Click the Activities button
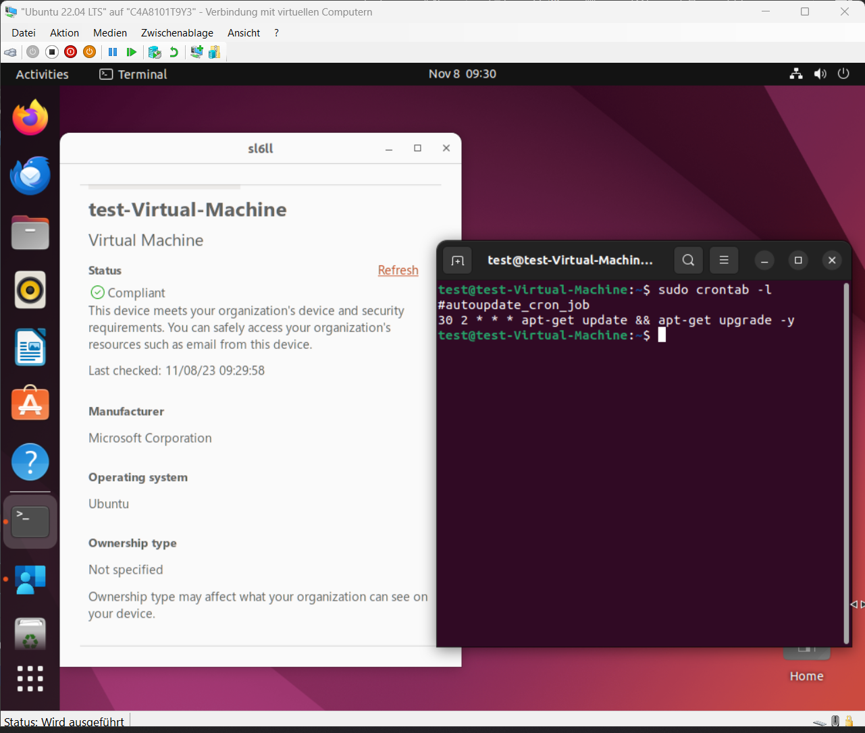This screenshot has height=733, width=865. coord(42,74)
